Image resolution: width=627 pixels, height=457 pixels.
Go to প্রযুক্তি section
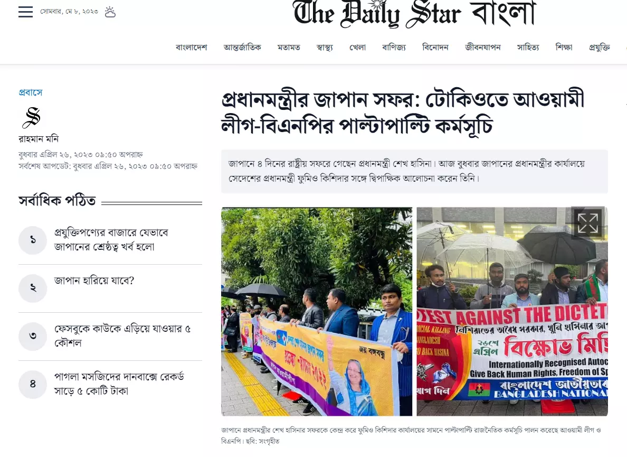tap(600, 47)
